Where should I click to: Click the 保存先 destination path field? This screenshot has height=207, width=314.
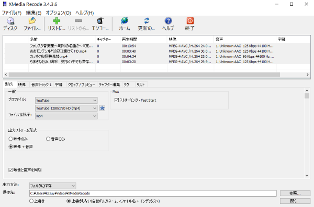click(x=153, y=193)
